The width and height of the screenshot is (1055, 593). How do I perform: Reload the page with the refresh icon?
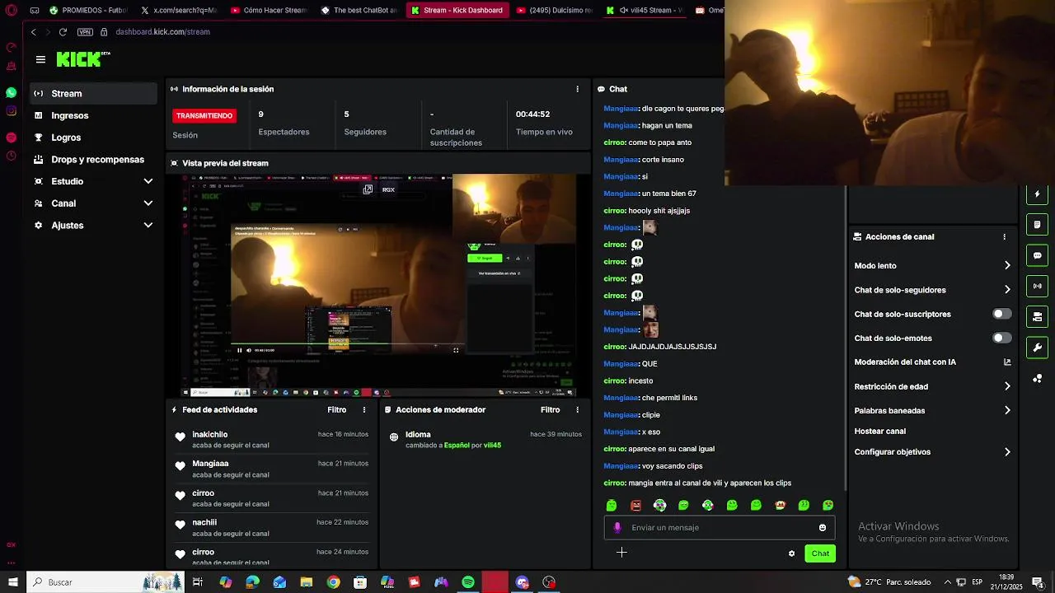(63, 32)
